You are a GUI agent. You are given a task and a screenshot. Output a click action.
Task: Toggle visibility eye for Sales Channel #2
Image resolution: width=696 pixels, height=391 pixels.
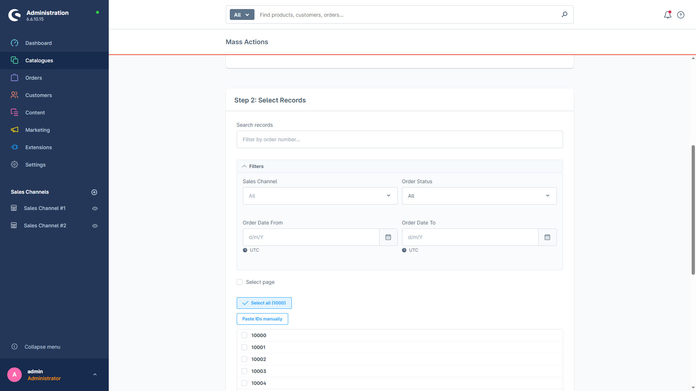(x=95, y=226)
